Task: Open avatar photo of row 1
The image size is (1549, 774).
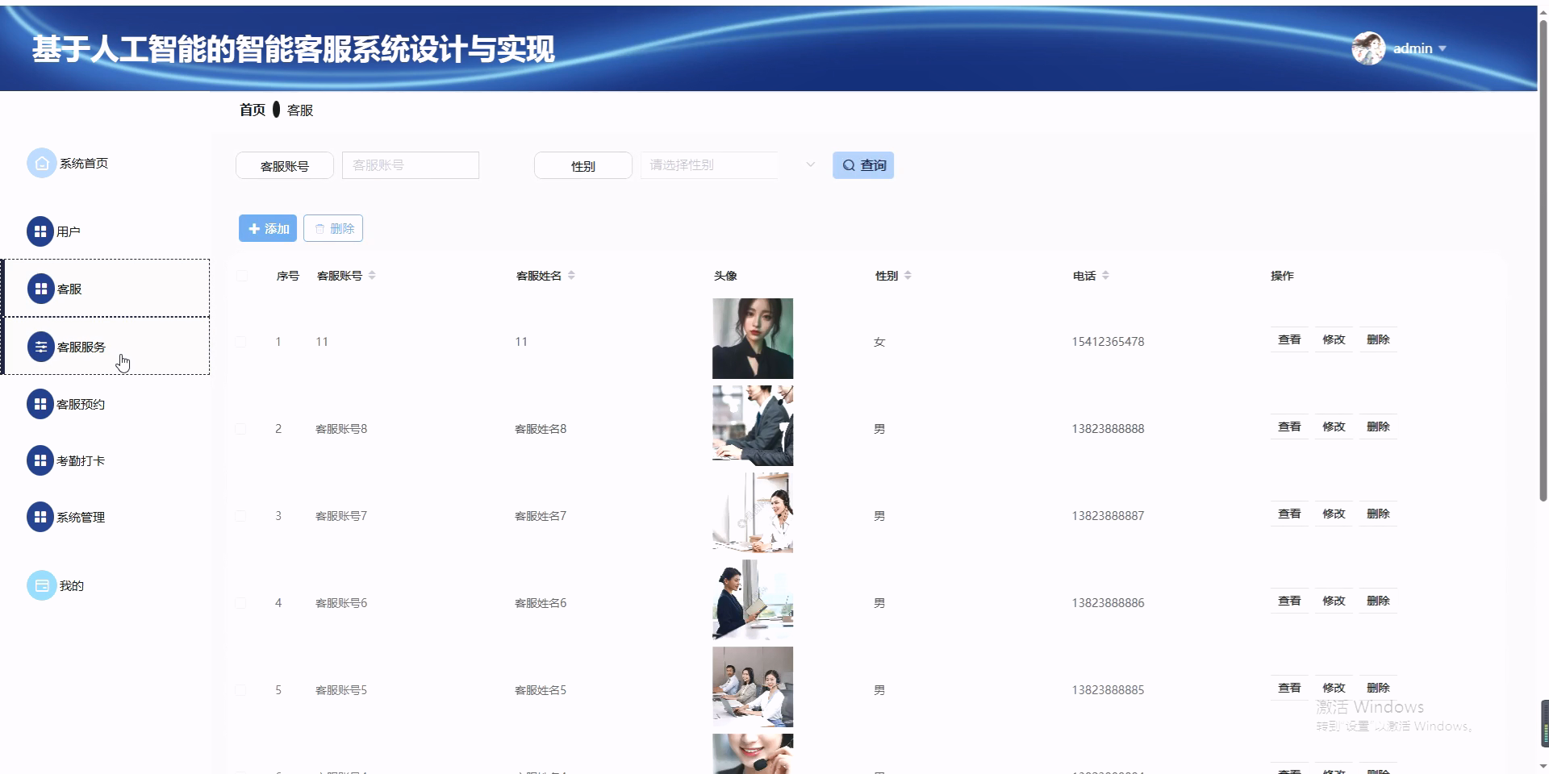Action: (x=753, y=339)
